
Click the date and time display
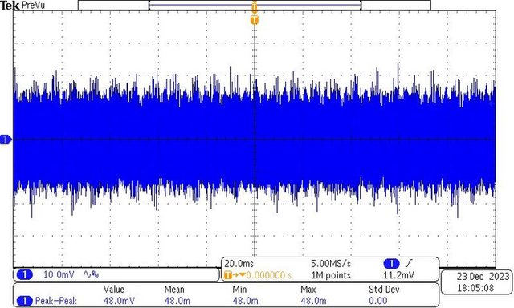(476, 282)
